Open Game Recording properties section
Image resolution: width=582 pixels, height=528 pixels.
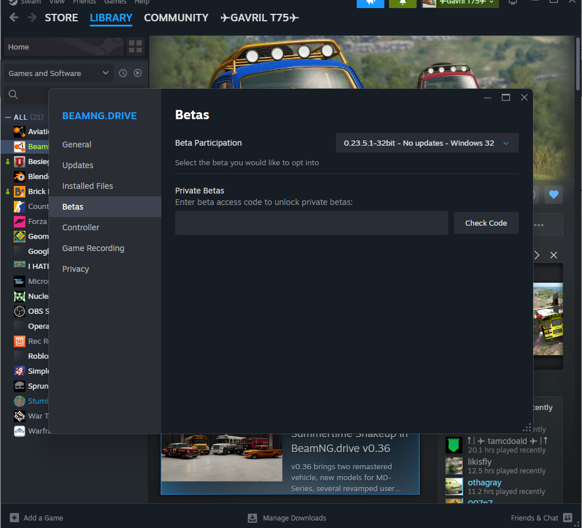[105, 248]
